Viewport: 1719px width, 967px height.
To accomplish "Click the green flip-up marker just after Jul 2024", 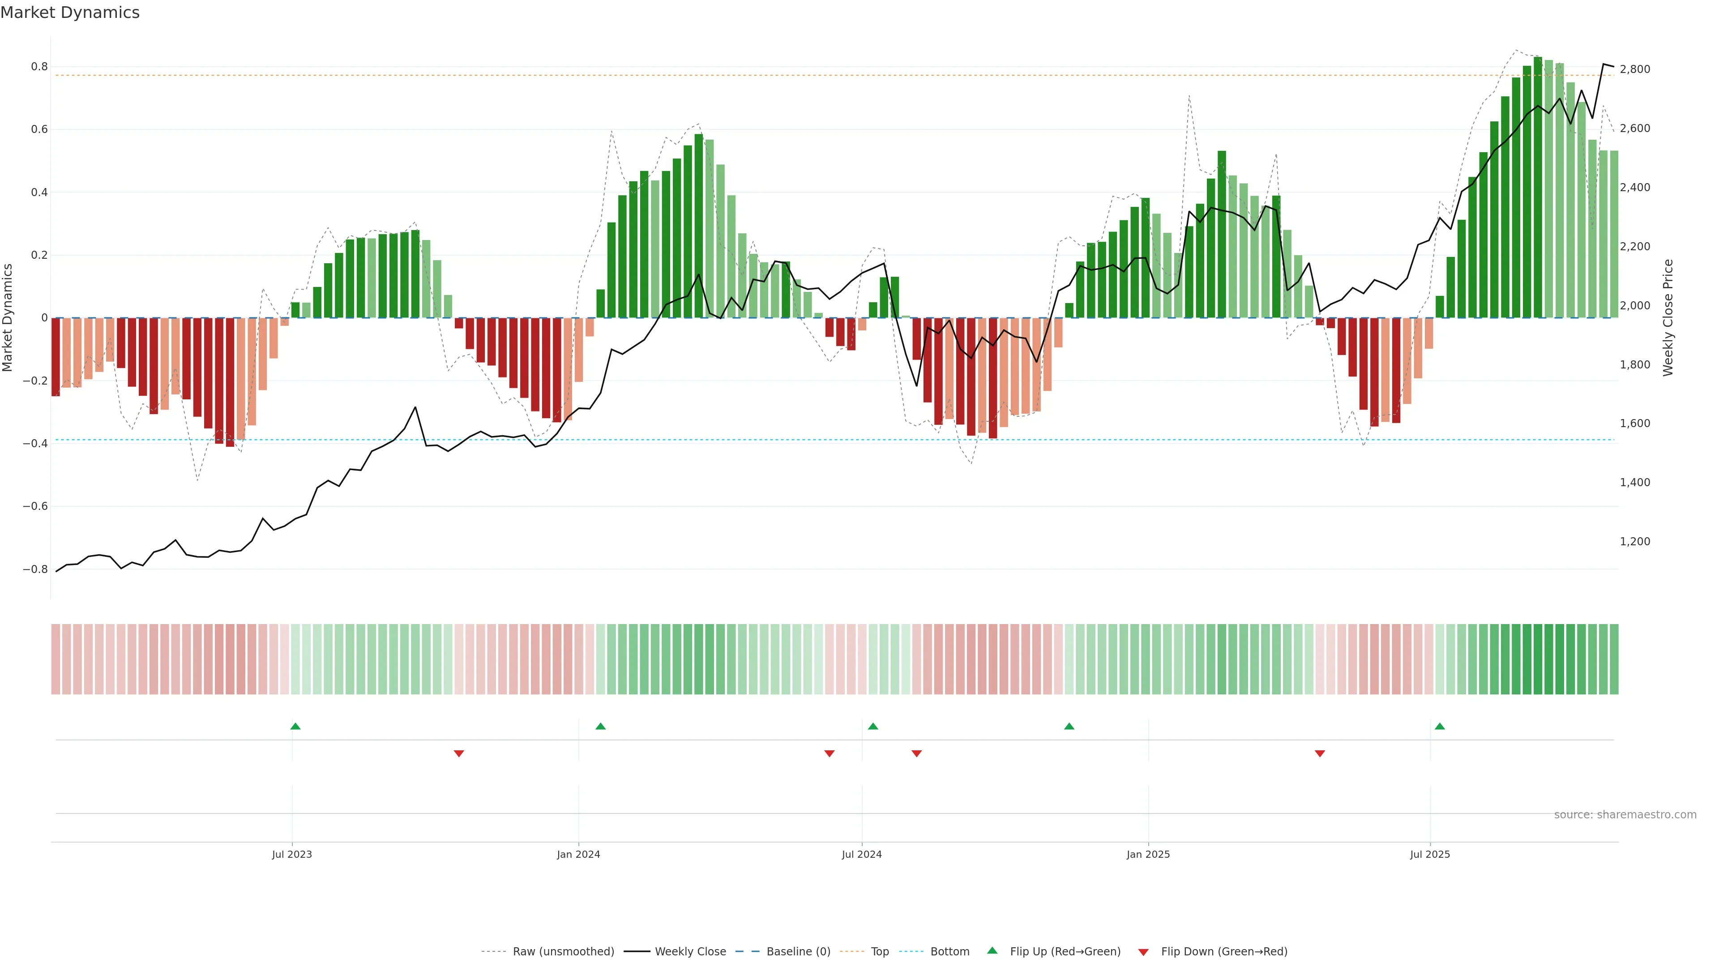I will tap(873, 726).
